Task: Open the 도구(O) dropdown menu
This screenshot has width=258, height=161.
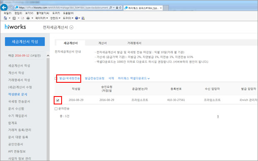Action: tap(68, 18)
